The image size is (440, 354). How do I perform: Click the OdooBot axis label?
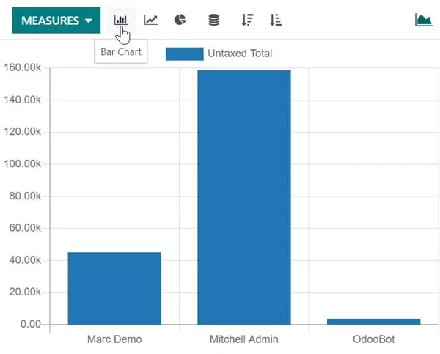pyautogui.click(x=374, y=339)
